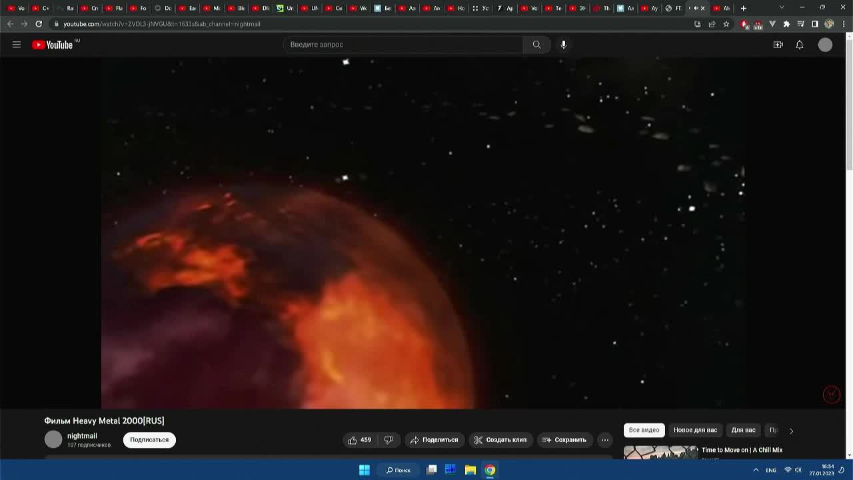Switch to the FT browser tab

click(674, 9)
